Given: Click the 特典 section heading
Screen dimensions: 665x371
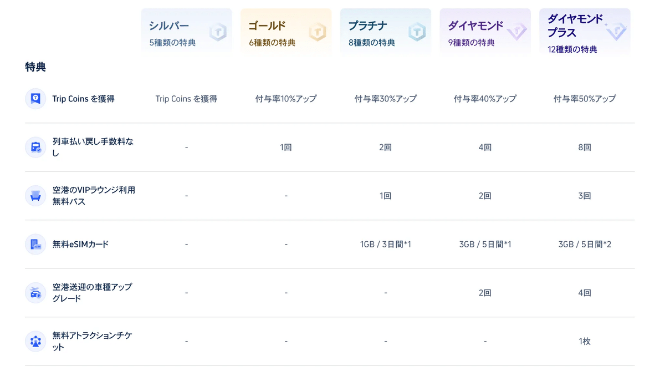Looking at the screenshot, I should click(35, 67).
